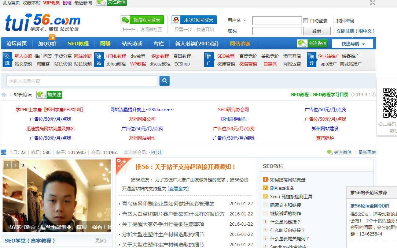Click the 细分 category block

312,60
